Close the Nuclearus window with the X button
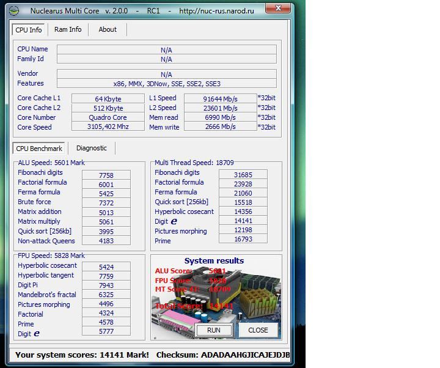Image resolution: width=440 pixels, height=368 pixels. point(278,9)
